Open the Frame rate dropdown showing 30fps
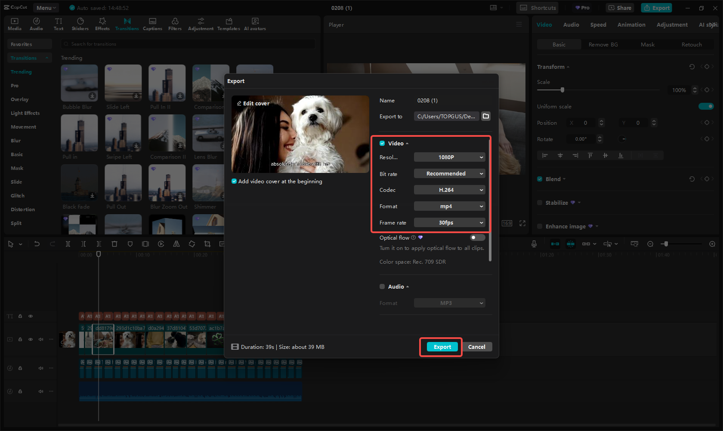Screen dimensions: 723x431 coord(449,222)
